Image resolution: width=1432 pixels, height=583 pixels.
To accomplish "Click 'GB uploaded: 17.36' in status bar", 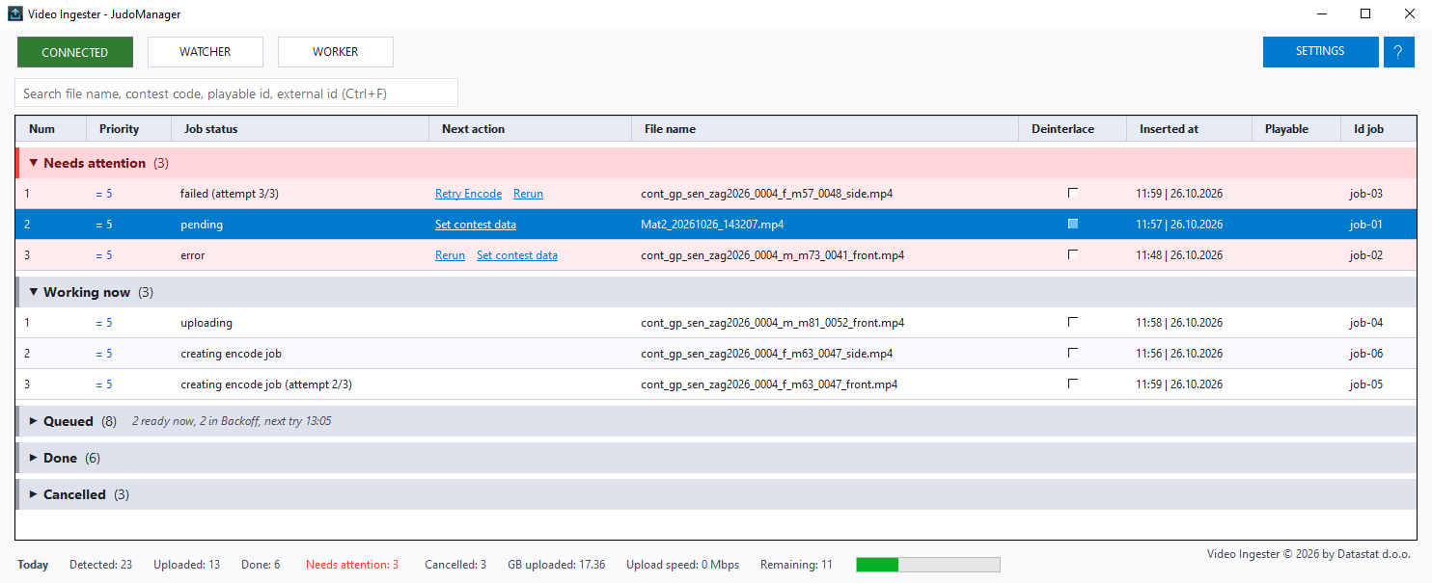I will 557,565.
